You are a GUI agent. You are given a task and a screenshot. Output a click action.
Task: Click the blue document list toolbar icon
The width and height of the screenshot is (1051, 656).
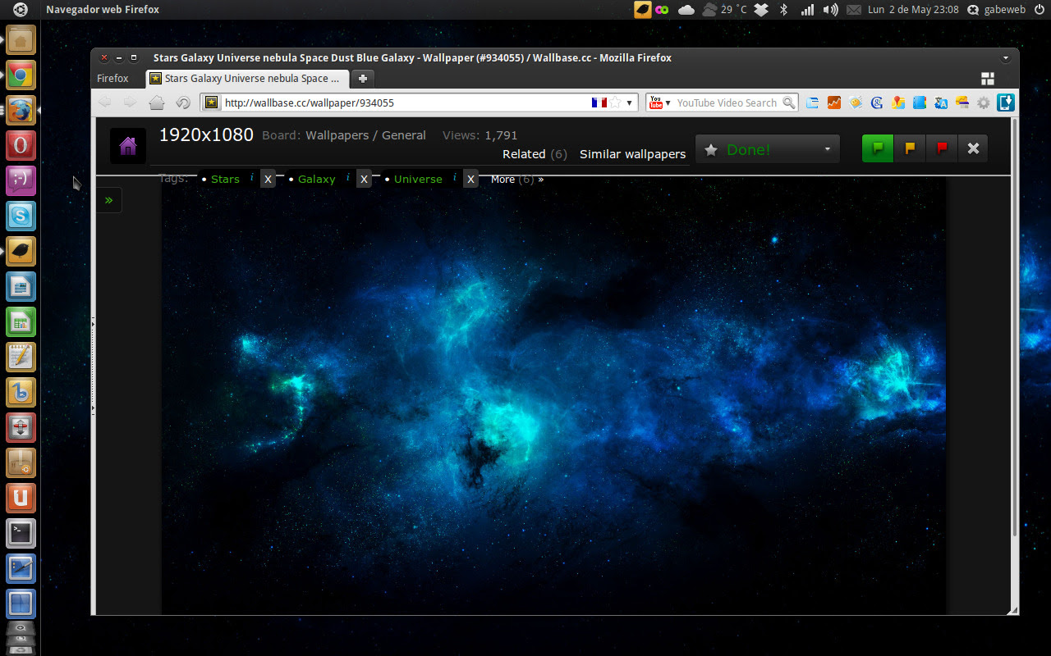pyautogui.click(x=813, y=102)
